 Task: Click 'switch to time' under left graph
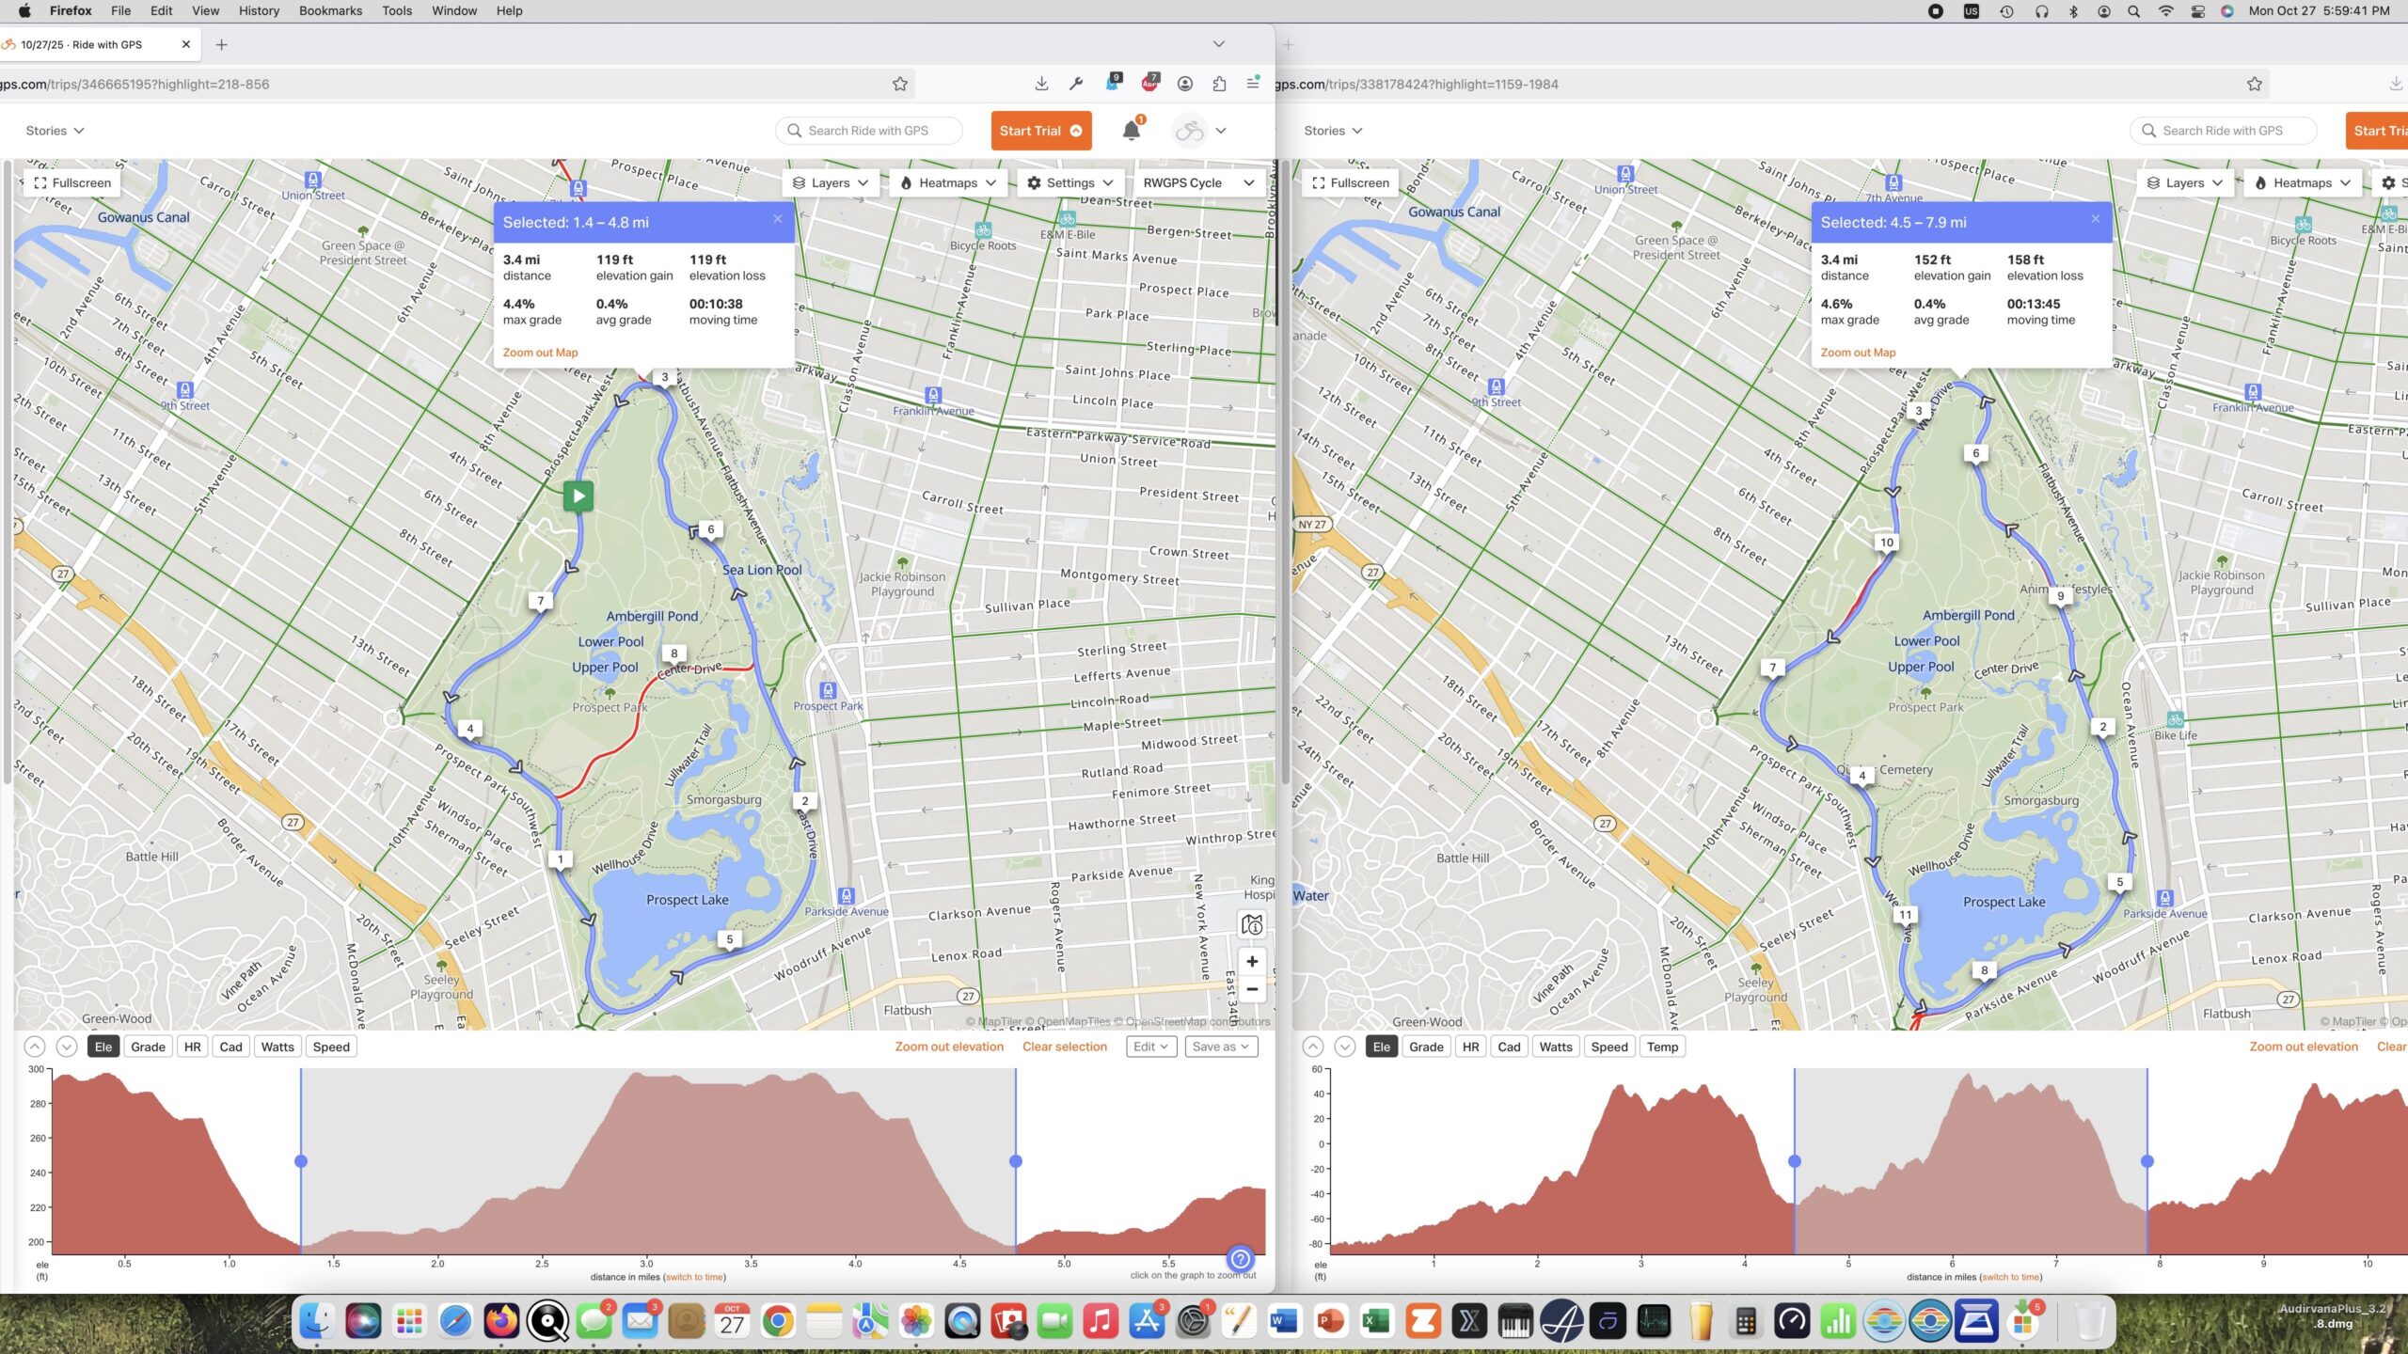(696, 1277)
